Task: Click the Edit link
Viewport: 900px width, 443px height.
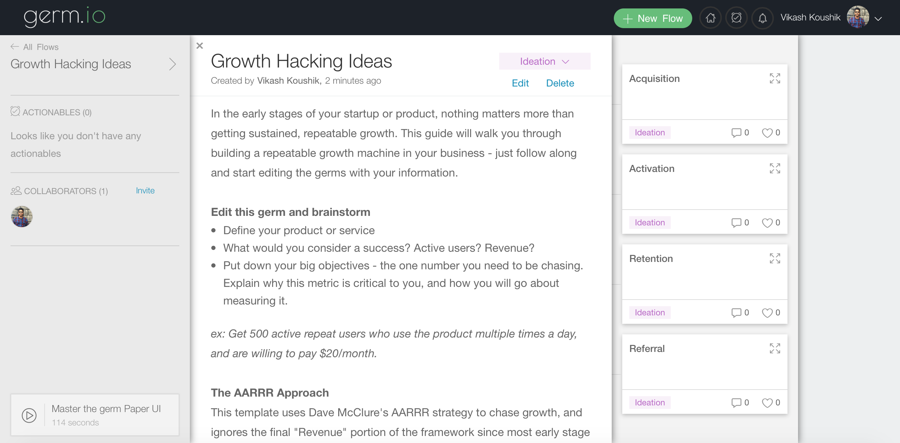Action: 520,83
